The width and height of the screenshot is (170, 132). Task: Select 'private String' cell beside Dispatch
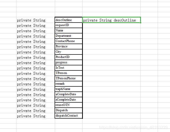36,110
